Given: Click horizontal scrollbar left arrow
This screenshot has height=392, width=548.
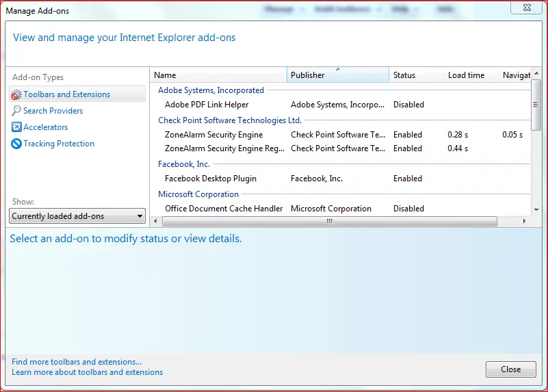Looking at the screenshot, I should point(155,221).
